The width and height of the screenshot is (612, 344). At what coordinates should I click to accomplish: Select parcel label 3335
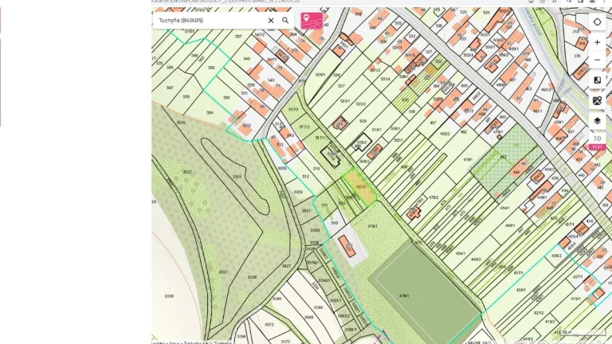[237, 177]
